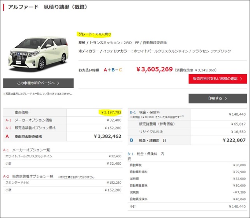Click the 減税額 -¥32,000 amount

tap(239, 179)
